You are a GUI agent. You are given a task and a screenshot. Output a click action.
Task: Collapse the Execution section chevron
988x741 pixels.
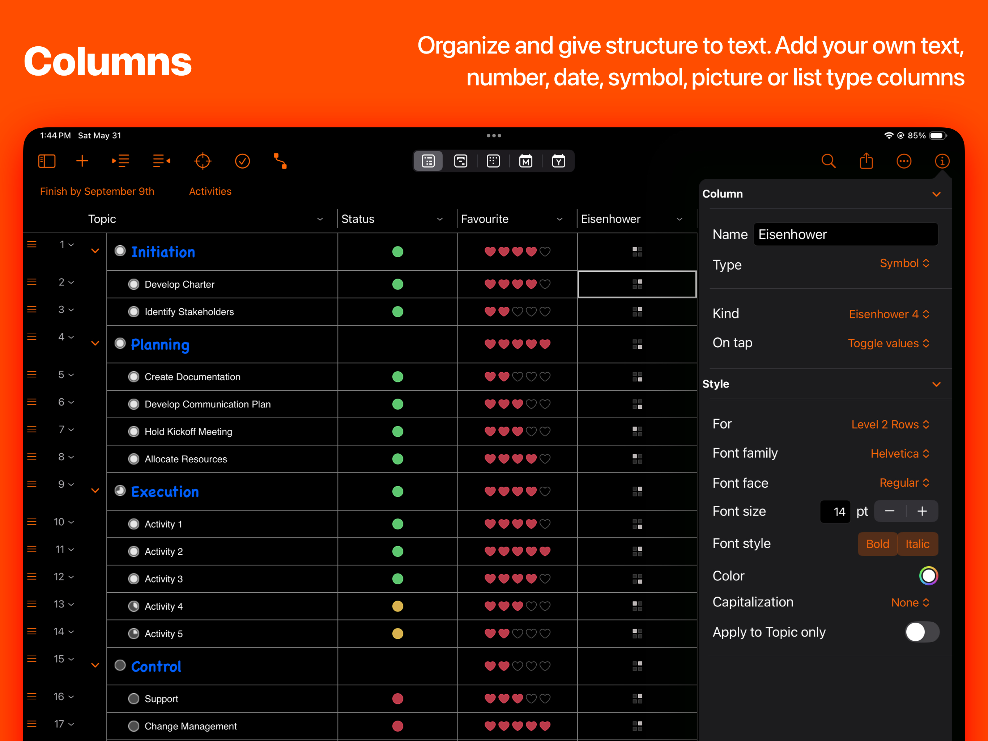(95, 490)
